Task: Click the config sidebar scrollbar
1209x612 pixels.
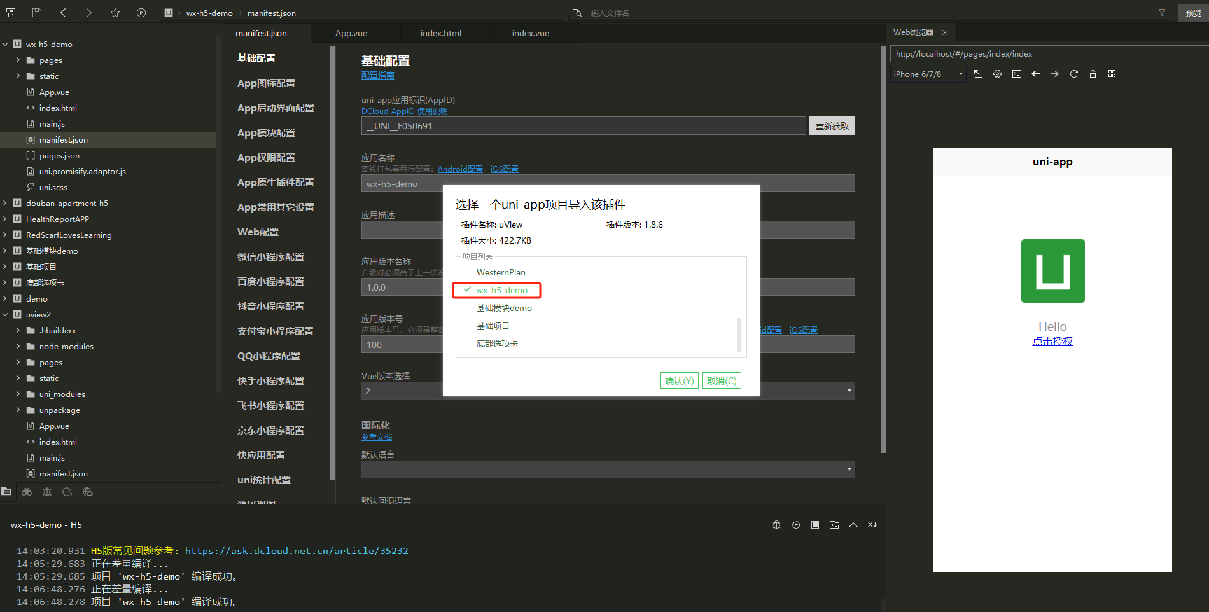Action: point(333,262)
